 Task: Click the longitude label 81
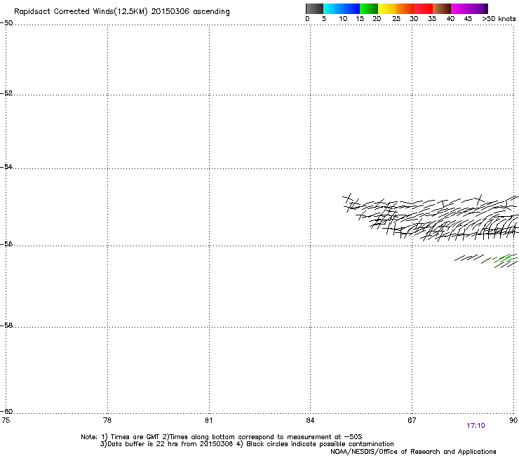point(208,420)
